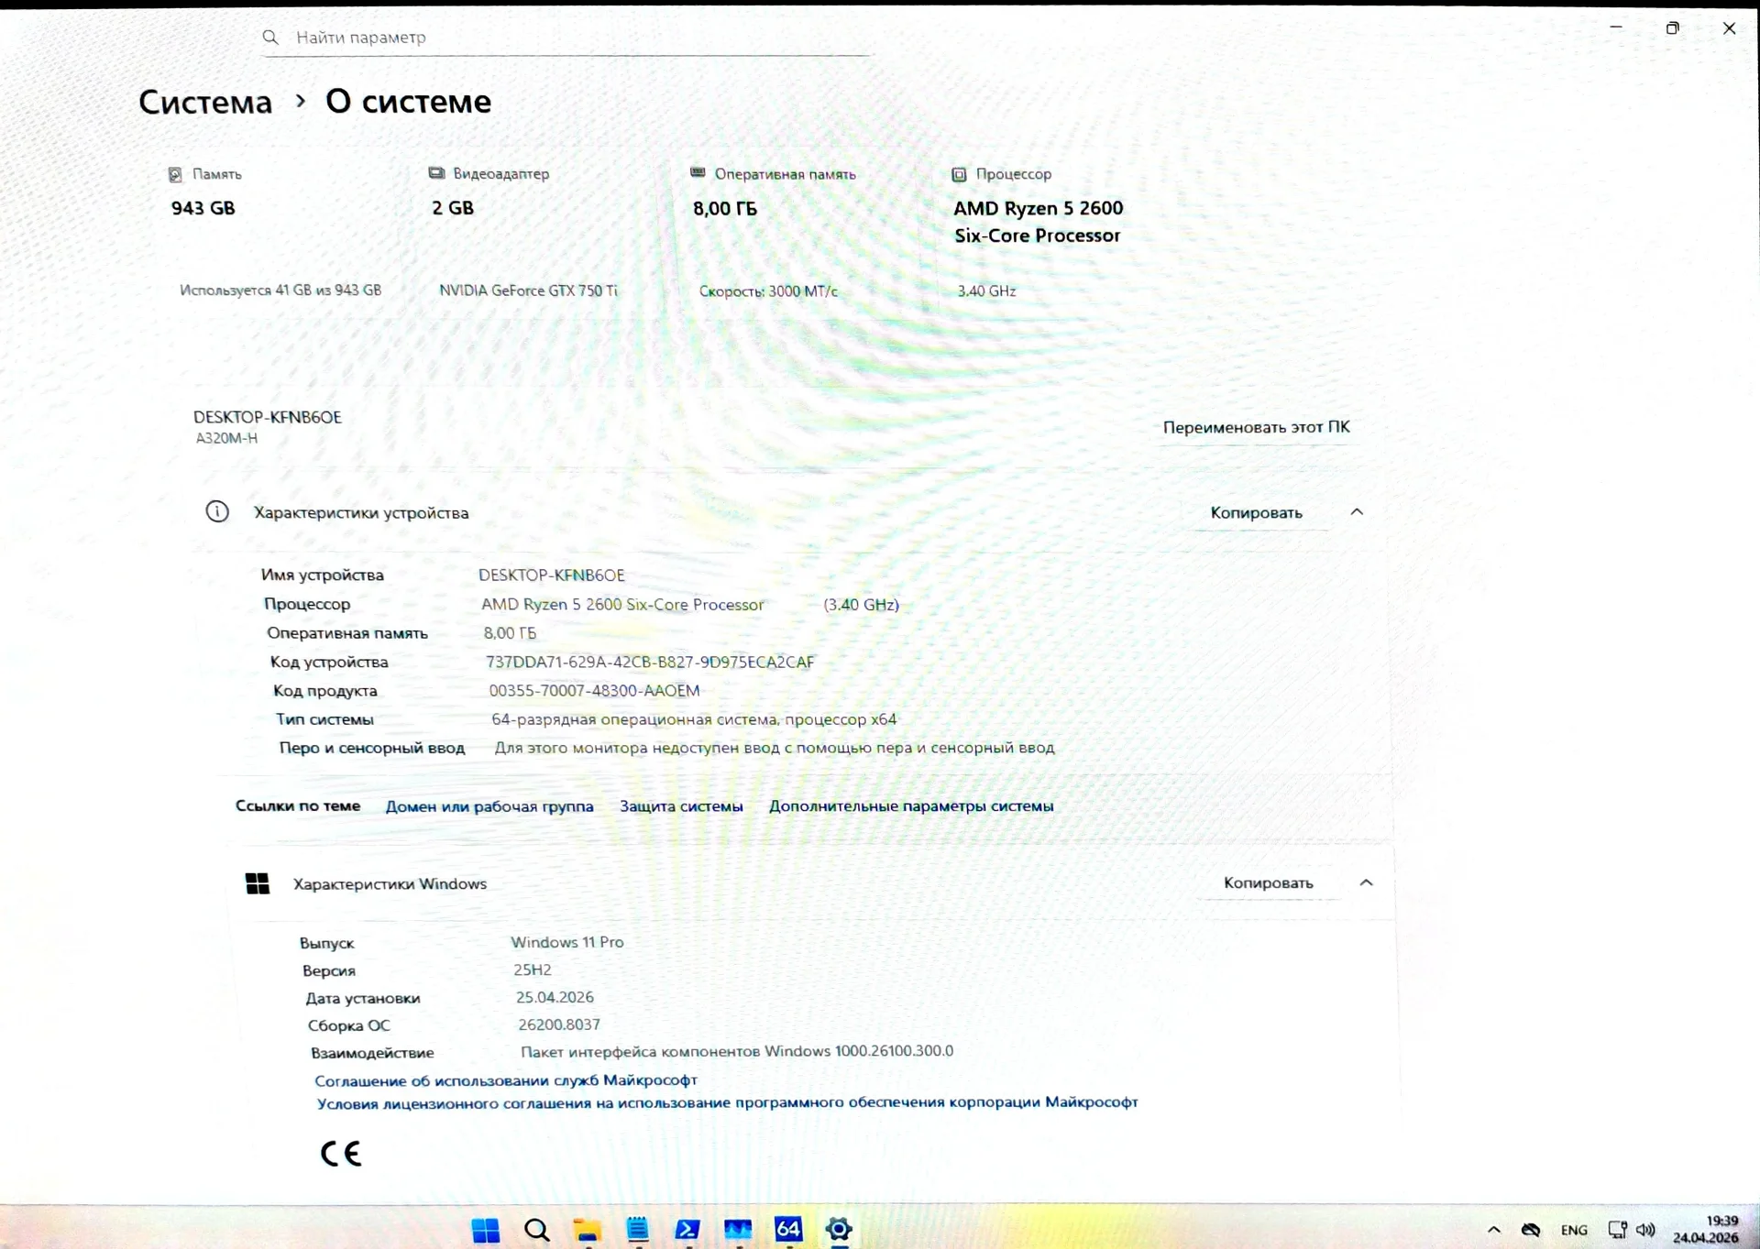Open the Windows Start menu

click(x=486, y=1229)
